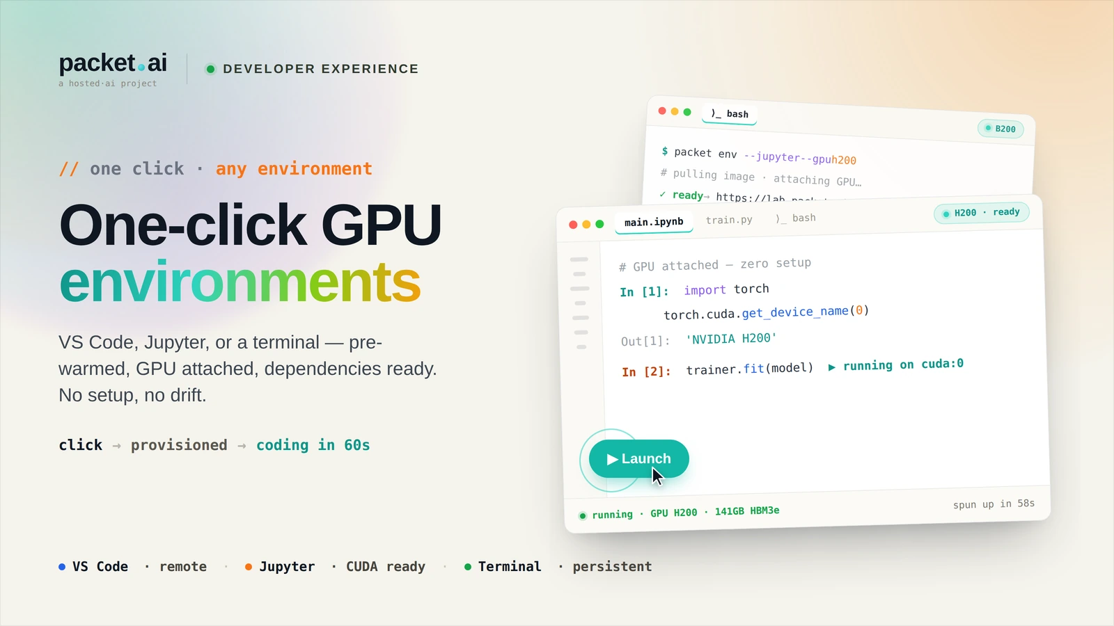
Task: Click the 'NVIDIA H200' output text
Action: pos(731,339)
